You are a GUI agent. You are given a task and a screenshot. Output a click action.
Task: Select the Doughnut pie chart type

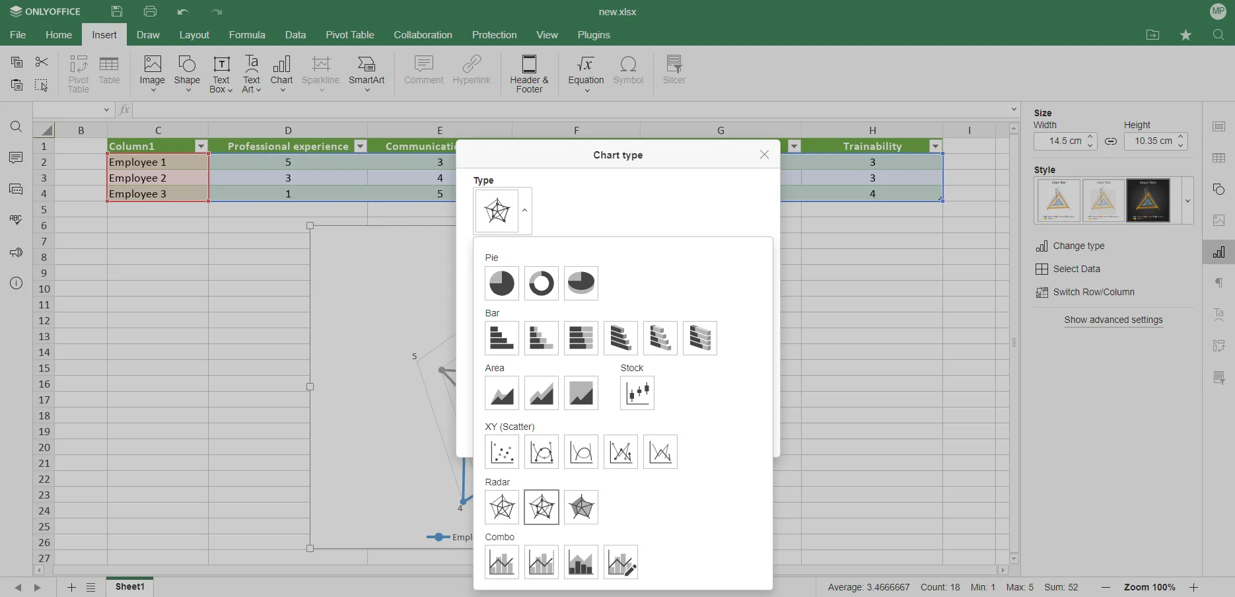point(541,283)
